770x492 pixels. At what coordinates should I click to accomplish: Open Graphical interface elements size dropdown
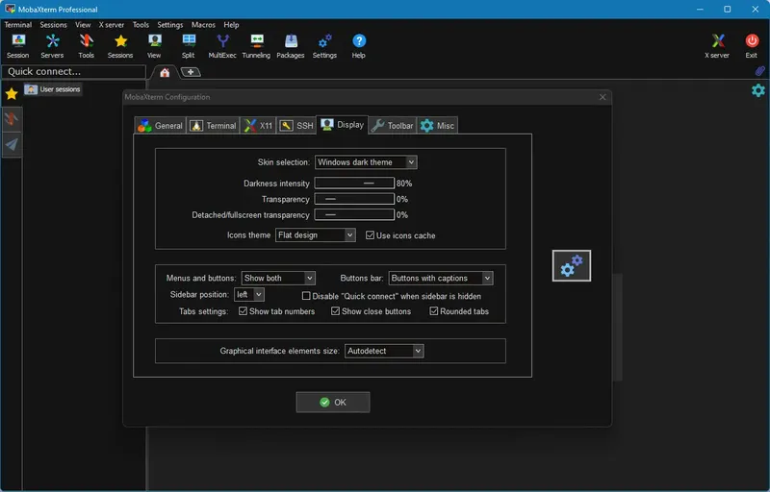click(x=384, y=351)
